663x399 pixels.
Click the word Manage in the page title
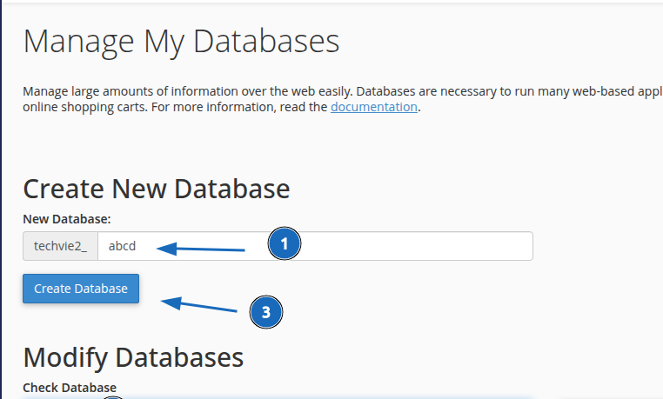click(x=72, y=42)
